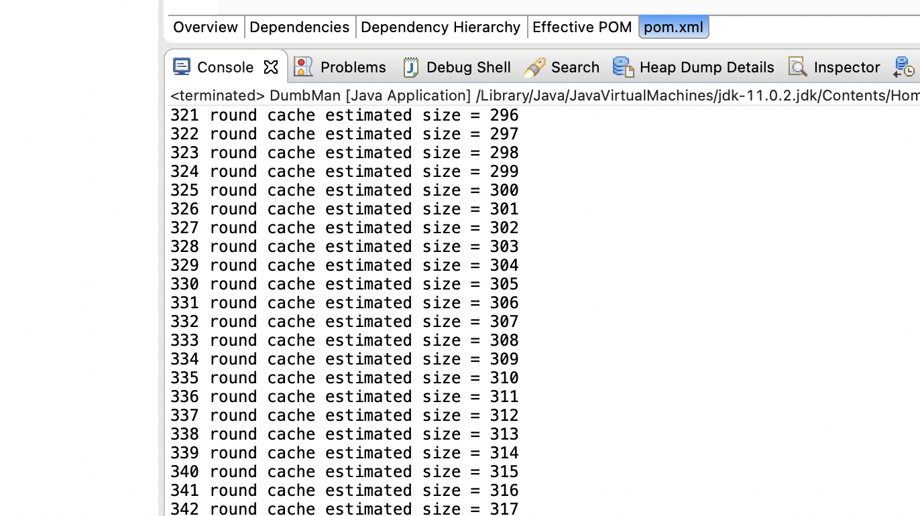
Task: Switch to the Overview tab
Action: tap(205, 27)
